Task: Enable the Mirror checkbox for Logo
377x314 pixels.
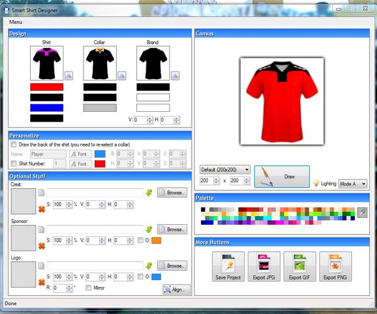Action: click(88, 288)
